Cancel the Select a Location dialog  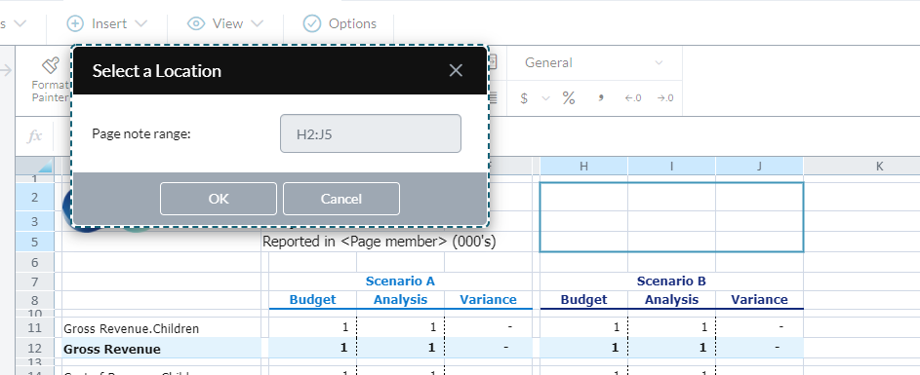coord(341,199)
